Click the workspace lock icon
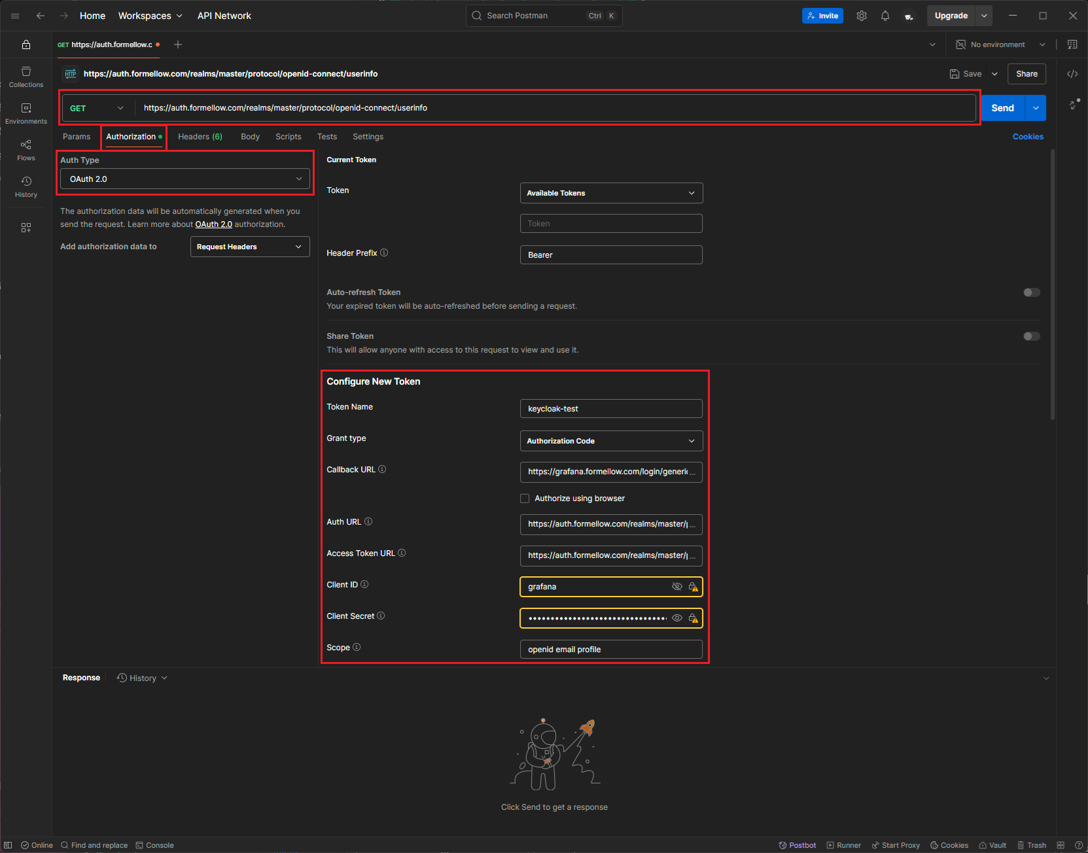1088x853 pixels. pyautogui.click(x=26, y=44)
